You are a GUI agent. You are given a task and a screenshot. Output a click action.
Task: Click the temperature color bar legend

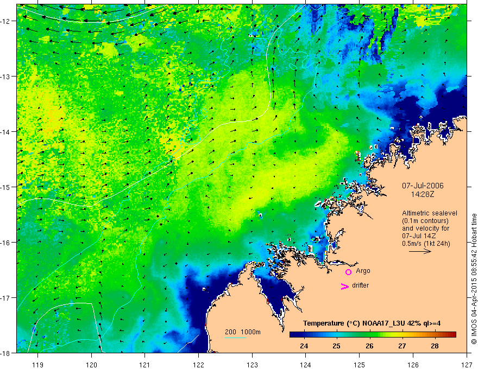[x=373, y=334]
